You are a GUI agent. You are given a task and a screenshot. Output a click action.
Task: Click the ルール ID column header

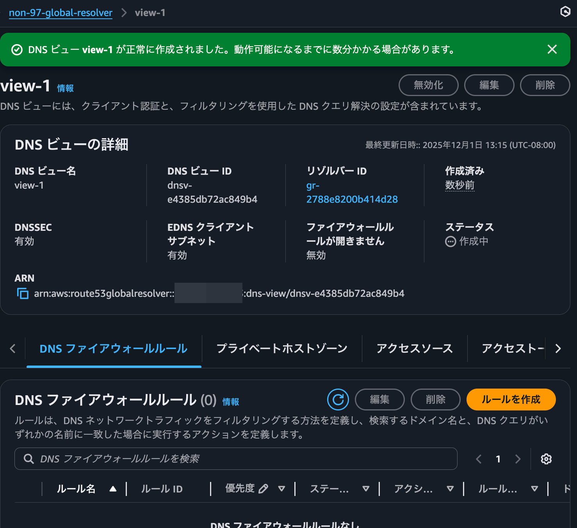click(162, 489)
